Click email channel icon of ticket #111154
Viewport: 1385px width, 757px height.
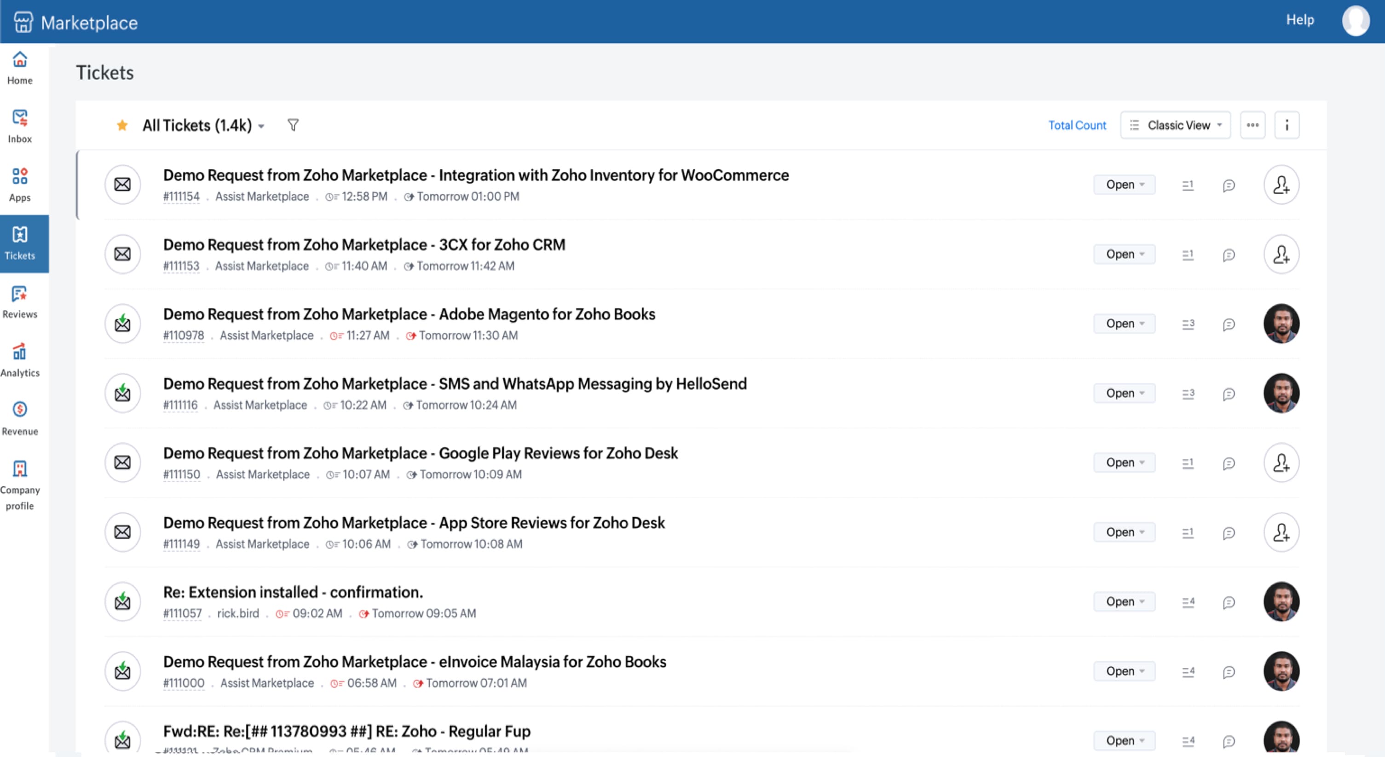coord(122,185)
